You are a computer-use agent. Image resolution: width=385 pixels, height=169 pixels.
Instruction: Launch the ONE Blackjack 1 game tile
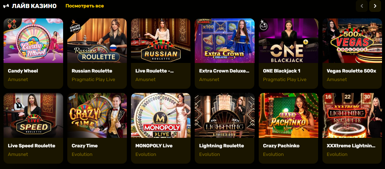[289, 41]
